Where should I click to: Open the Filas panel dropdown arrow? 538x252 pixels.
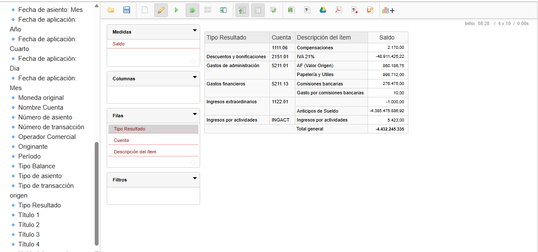pyautogui.click(x=195, y=114)
